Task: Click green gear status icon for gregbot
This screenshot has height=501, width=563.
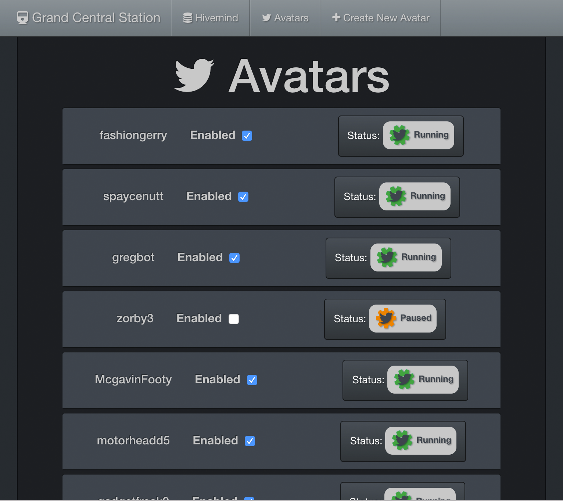Action: [387, 257]
